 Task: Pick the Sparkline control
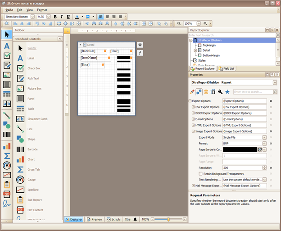click(33, 190)
